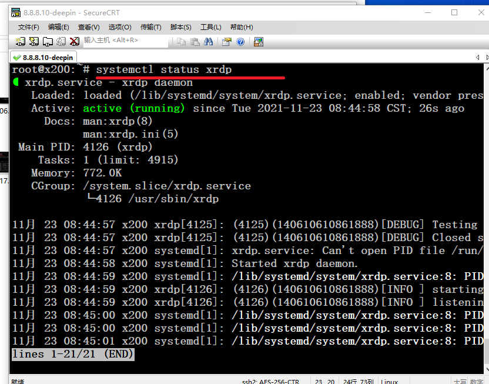This screenshot has height=384, width=489.
Task: Click the '[DEBUG] Closed' log line
Action: 248,238
